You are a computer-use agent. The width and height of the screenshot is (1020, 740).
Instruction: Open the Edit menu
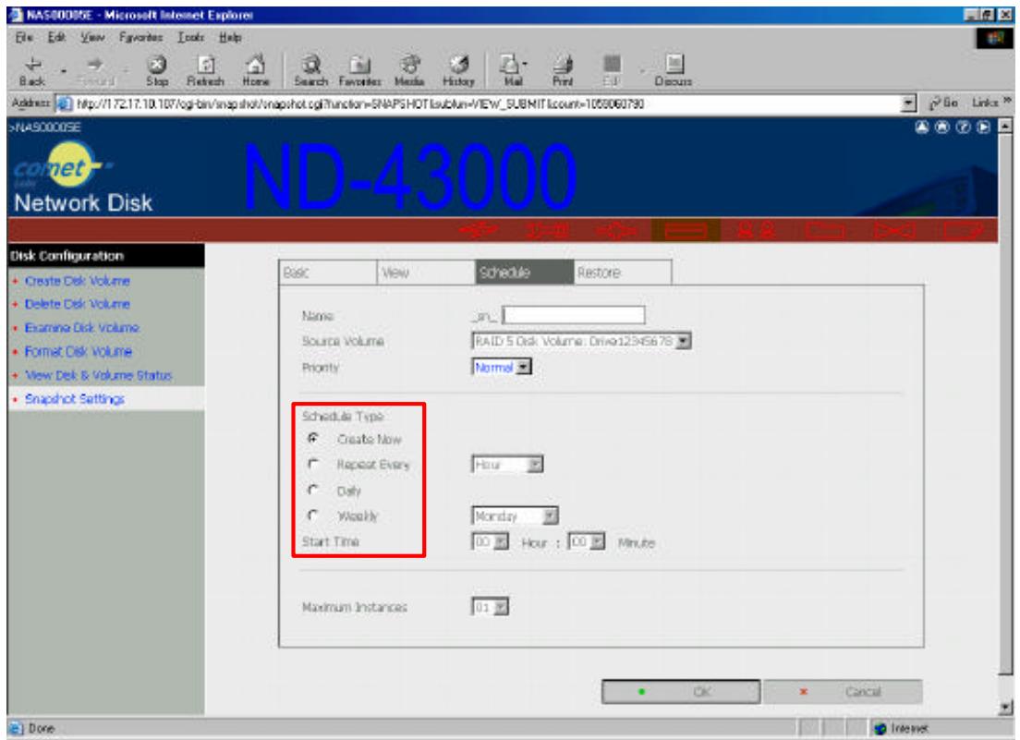(x=56, y=37)
